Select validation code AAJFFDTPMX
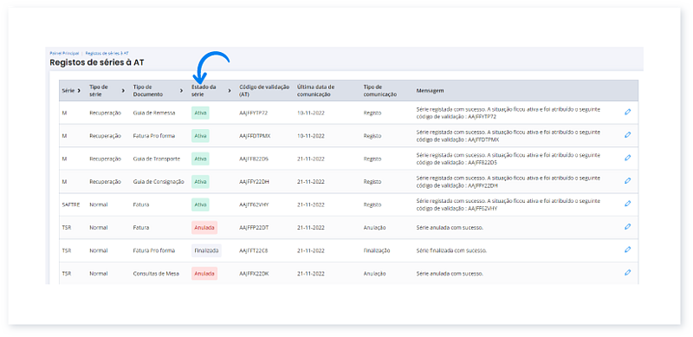The width and height of the screenshot is (693, 337). 255,136
